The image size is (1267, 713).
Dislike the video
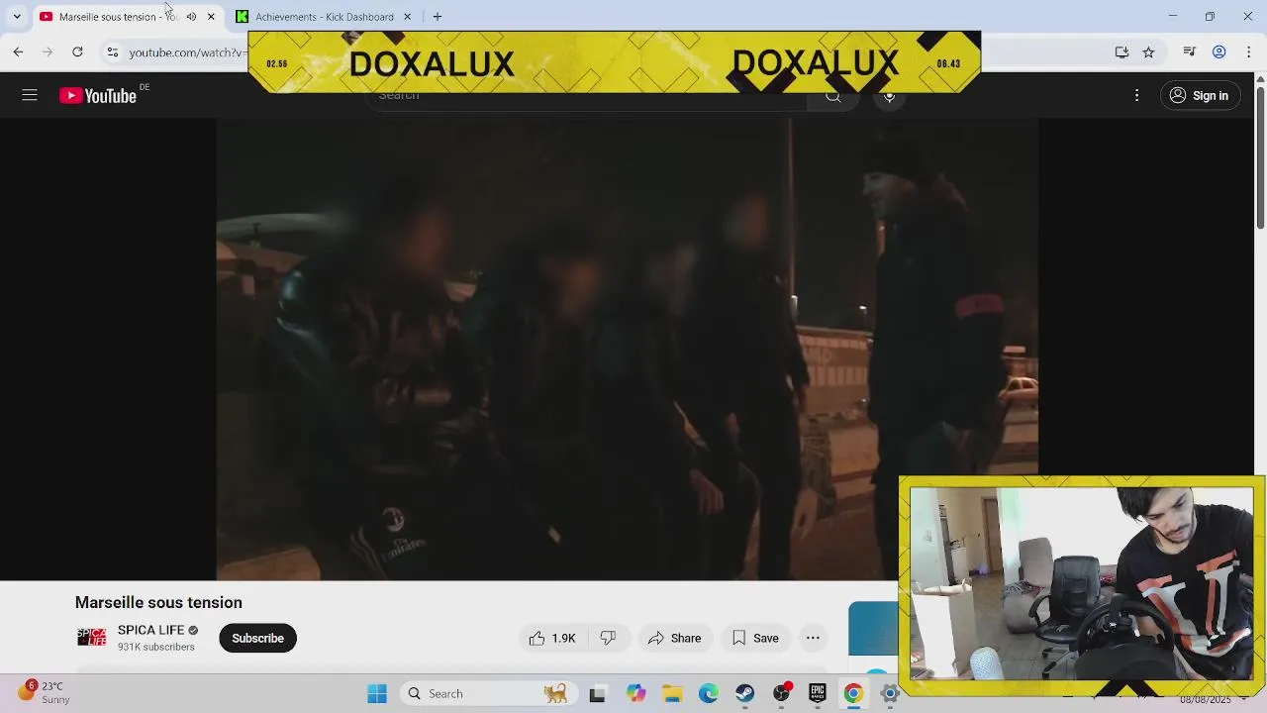608,638
